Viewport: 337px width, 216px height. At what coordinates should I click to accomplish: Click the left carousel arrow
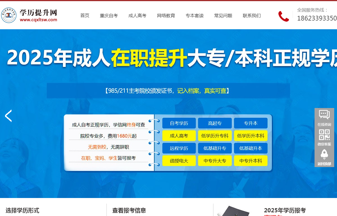click(8, 116)
